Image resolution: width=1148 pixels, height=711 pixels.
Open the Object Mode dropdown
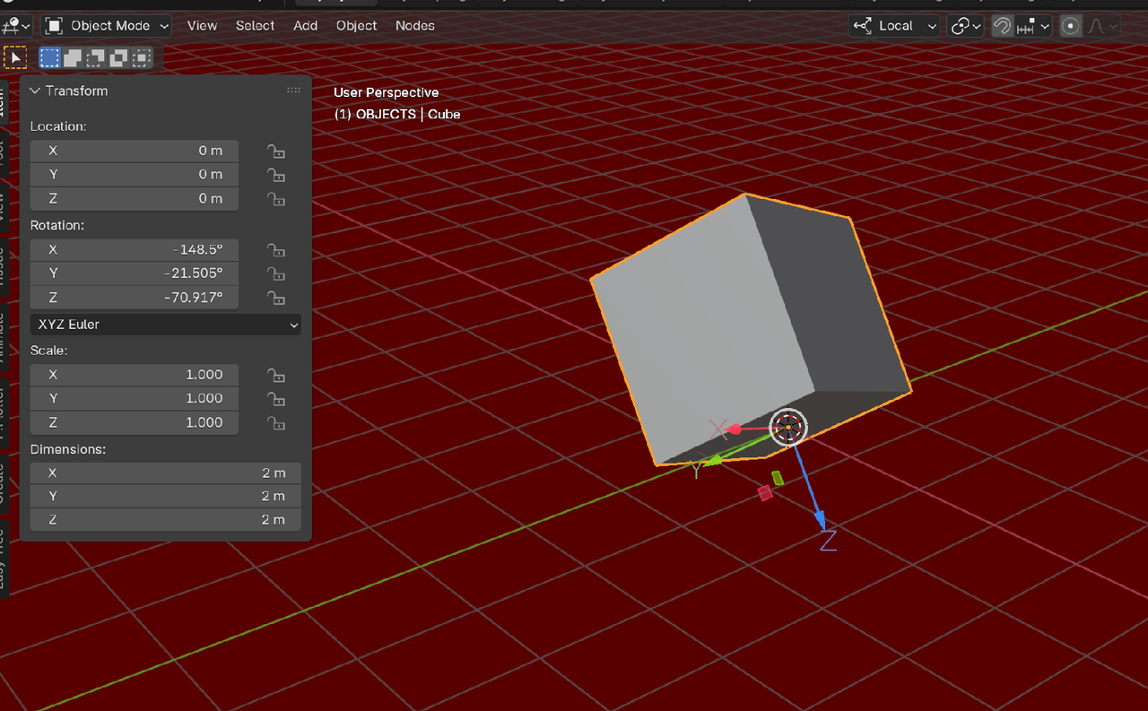107,26
